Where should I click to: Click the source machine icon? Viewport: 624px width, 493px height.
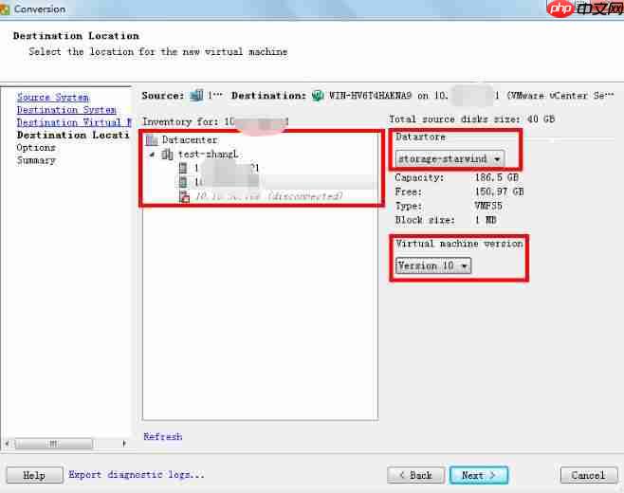pos(196,96)
